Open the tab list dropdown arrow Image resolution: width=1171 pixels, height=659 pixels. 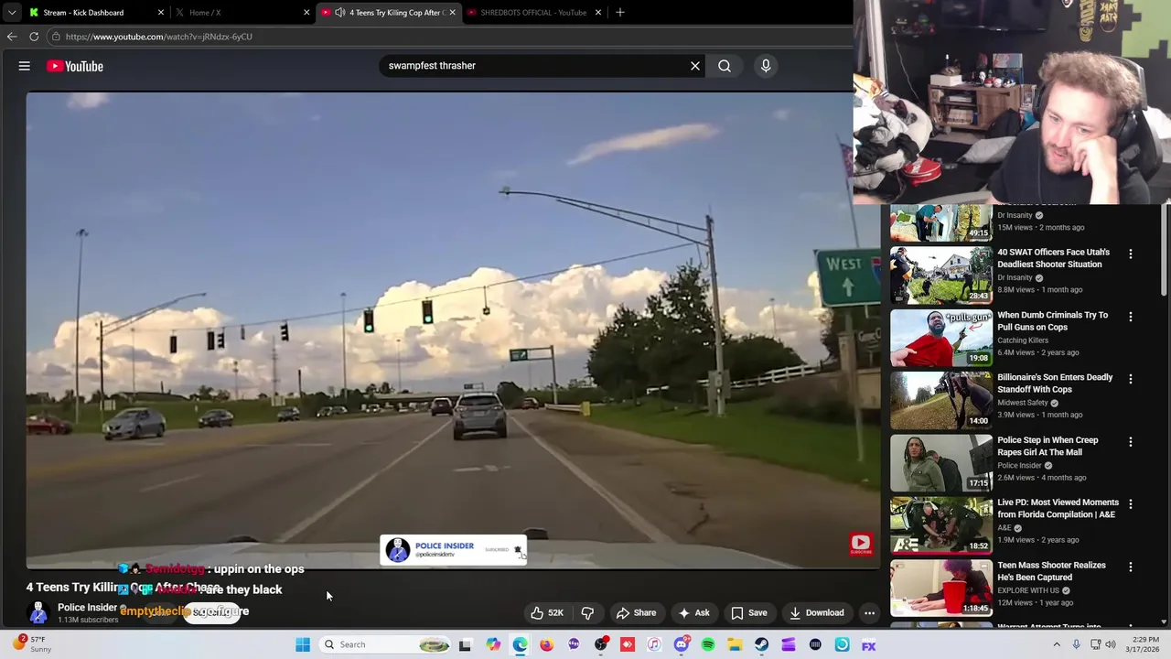(x=12, y=13)
